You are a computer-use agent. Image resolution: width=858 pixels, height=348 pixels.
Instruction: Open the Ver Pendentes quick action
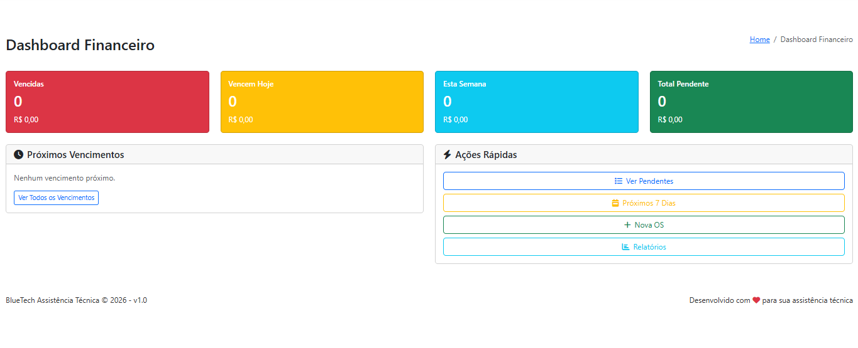(x=644, y=181)
